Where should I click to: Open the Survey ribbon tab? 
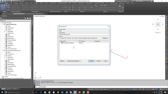pyautogui.click(x=46, y=3)
